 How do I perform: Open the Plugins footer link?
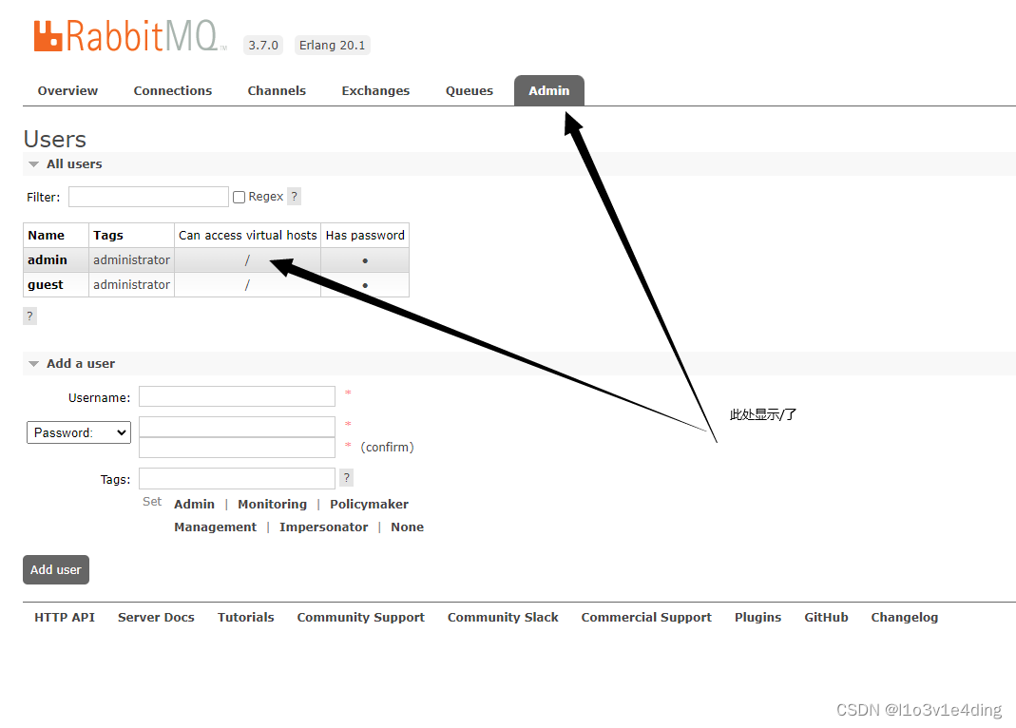tap(758, 617)
